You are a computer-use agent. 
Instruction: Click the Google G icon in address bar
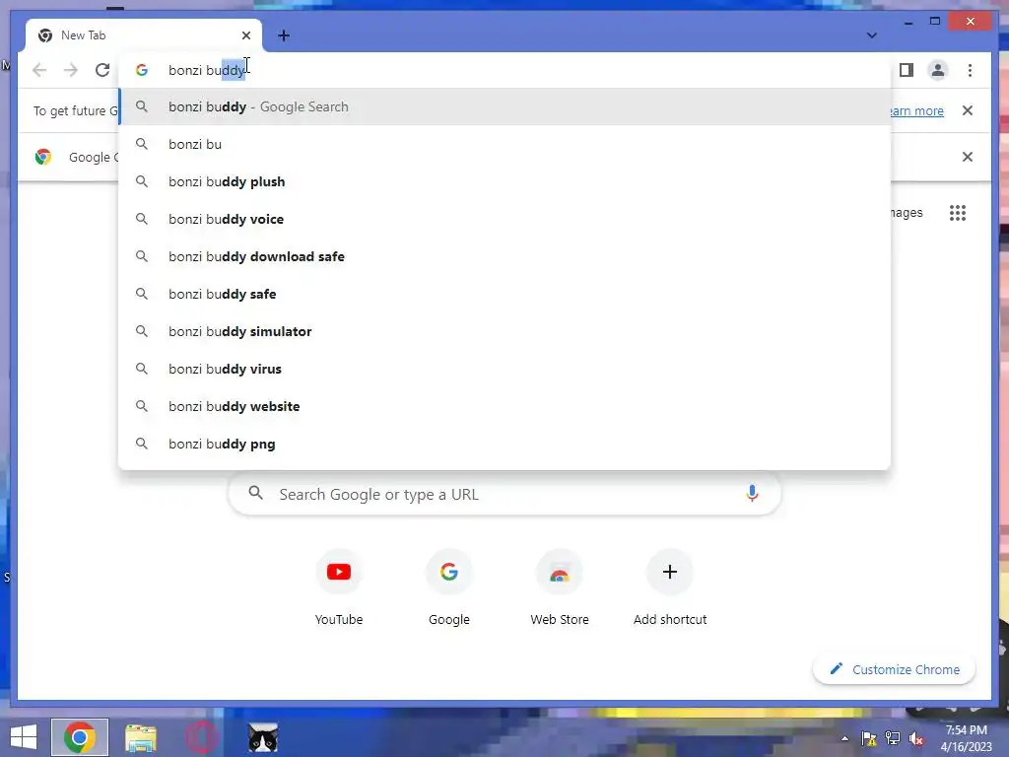[x=142, y=70]
